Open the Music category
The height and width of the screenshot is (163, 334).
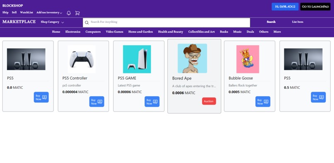tap(237, 32)
